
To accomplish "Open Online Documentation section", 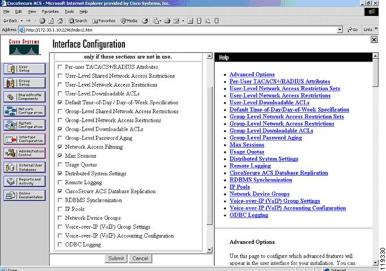I will (24, 195).
